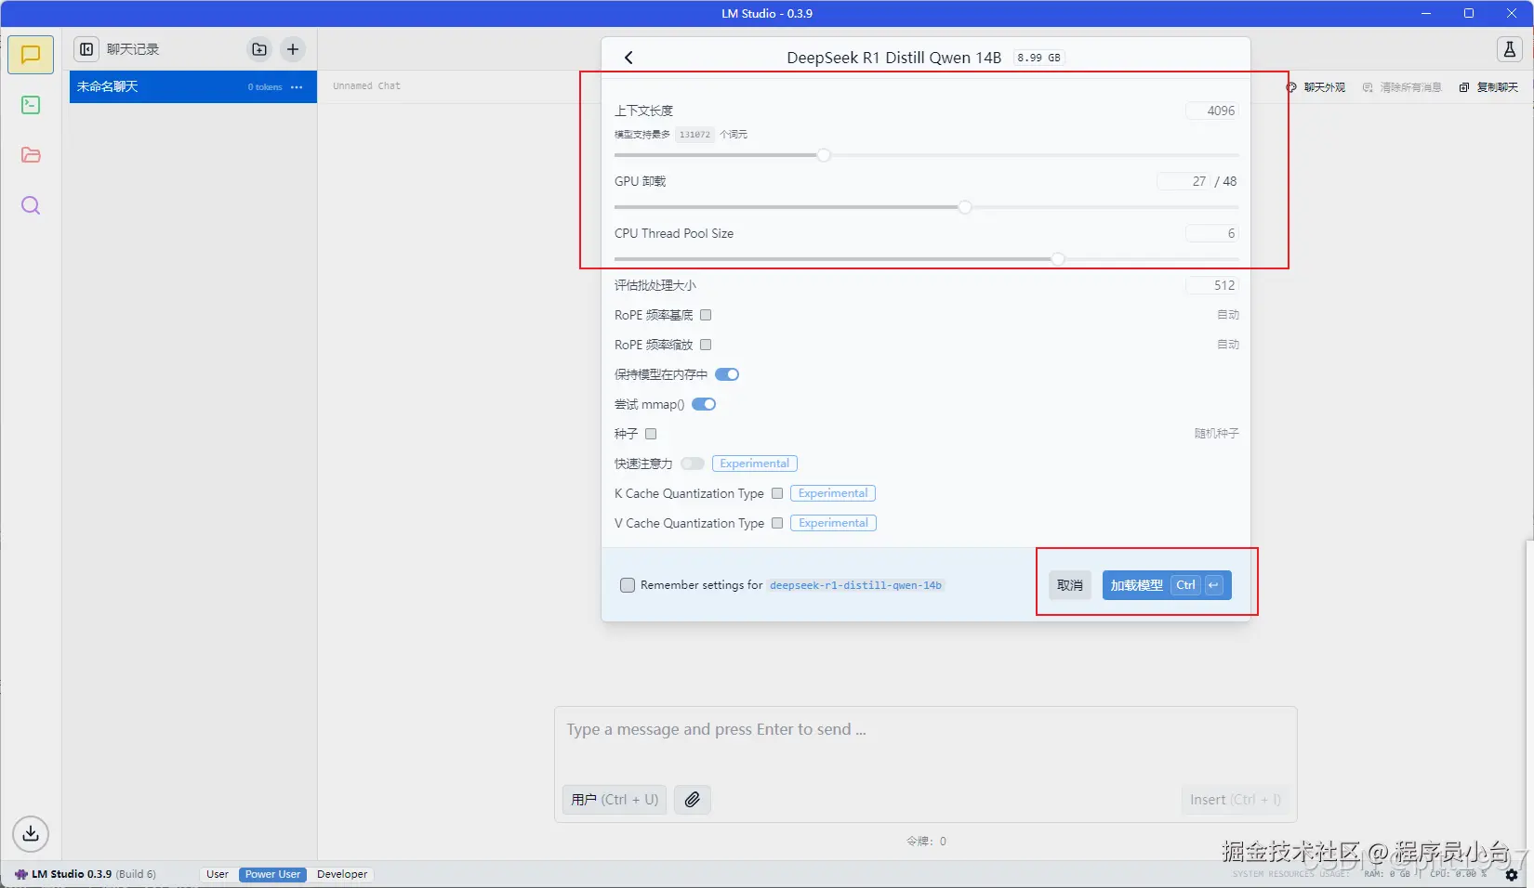Screen dimensions: 1534x888
Task: Adjust the GPU 卸载 slider handle
Action: (965, 207)
